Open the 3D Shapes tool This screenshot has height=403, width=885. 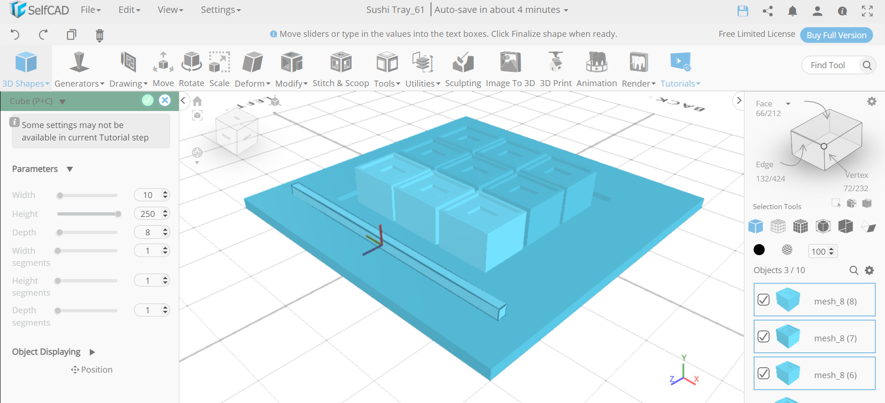26,69
